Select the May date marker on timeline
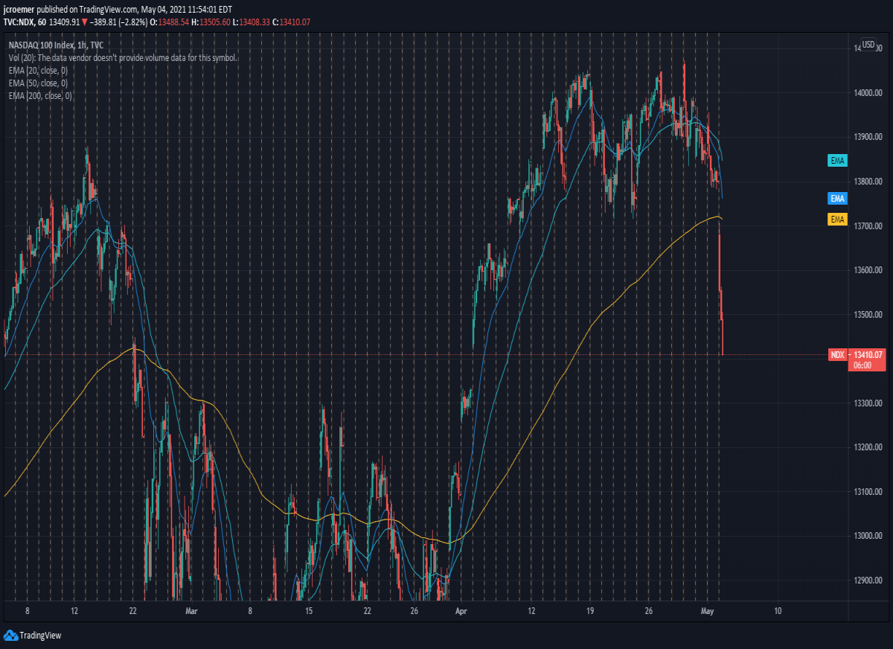This screenshot has width=893, height=649. [x=708, y=611]
